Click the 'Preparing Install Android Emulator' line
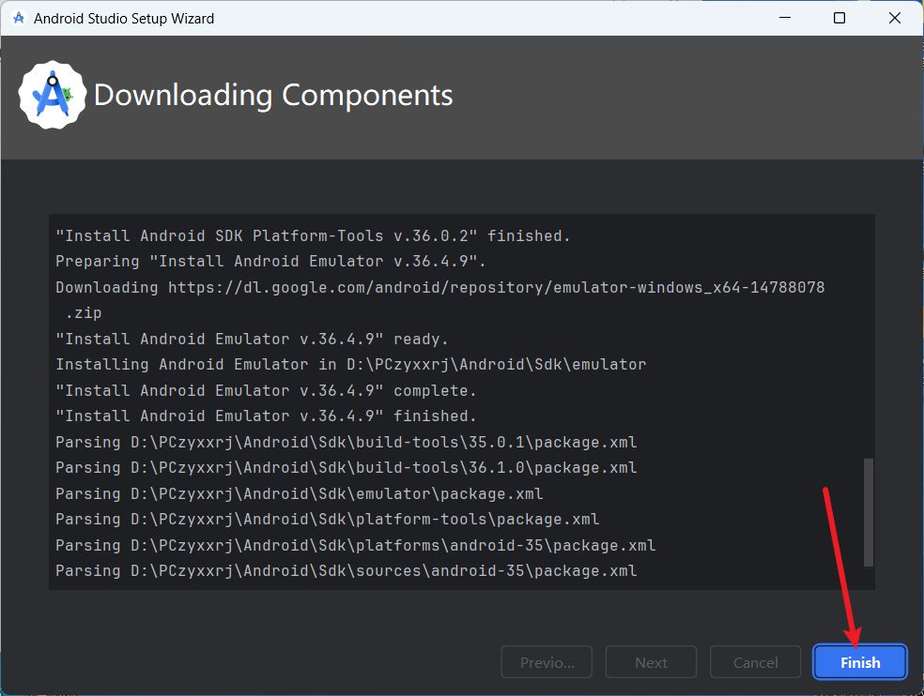Image resolution: width=924 pixels, height=696 pixels. tap(270, 262)
